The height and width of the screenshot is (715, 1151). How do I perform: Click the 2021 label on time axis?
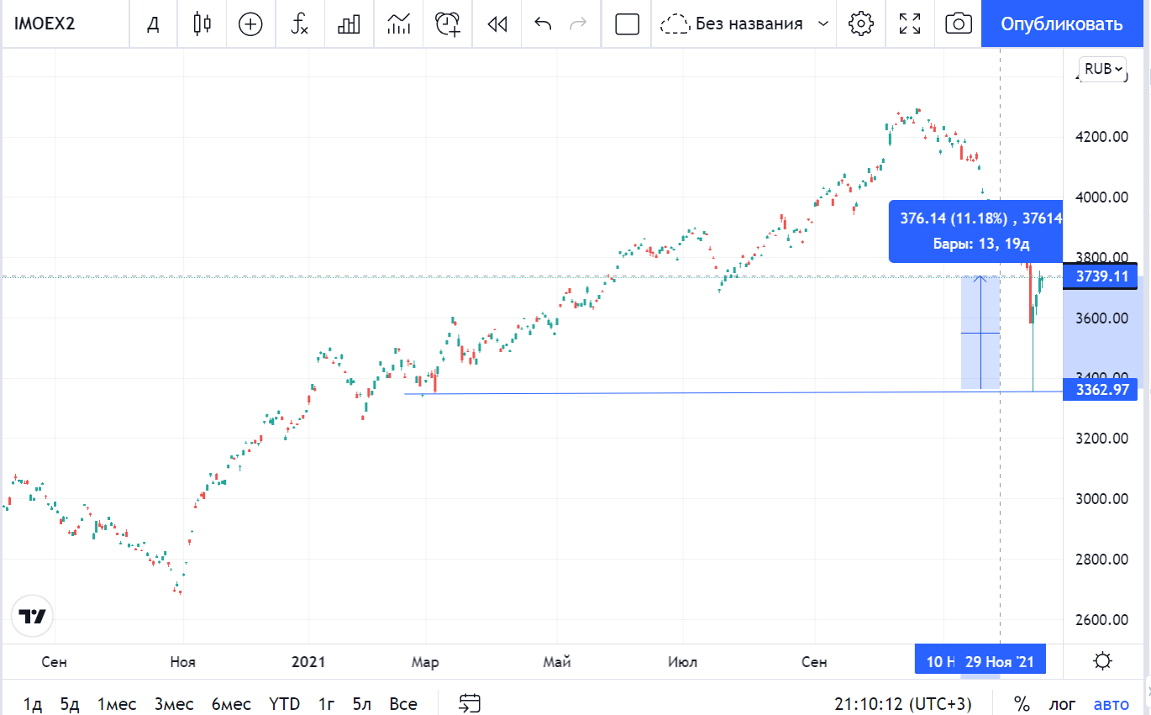point(308,662)
